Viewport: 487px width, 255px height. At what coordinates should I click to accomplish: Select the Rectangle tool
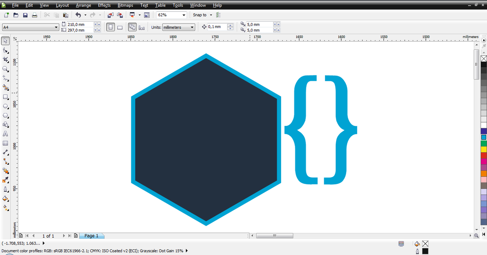click(5, 97)
